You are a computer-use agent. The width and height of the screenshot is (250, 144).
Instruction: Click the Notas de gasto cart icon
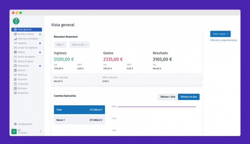pyautogui.click(x=15, y=61)
